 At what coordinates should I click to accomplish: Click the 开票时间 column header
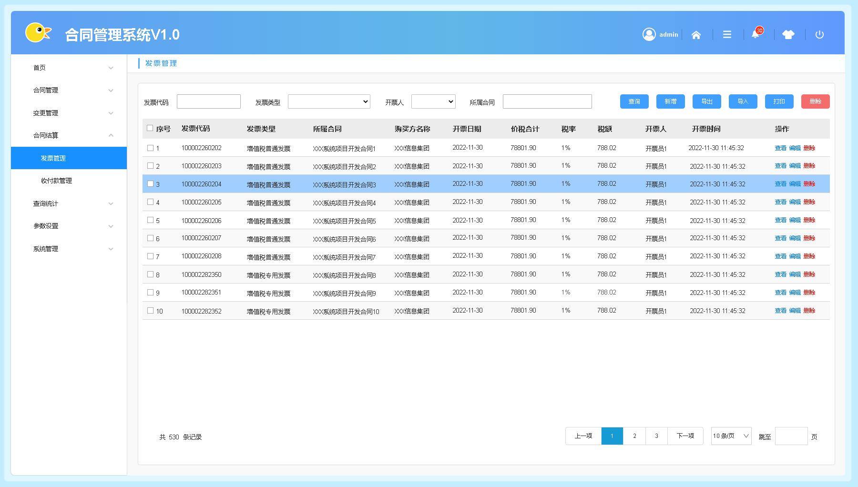pyautogui.click(x=706, y=129)
